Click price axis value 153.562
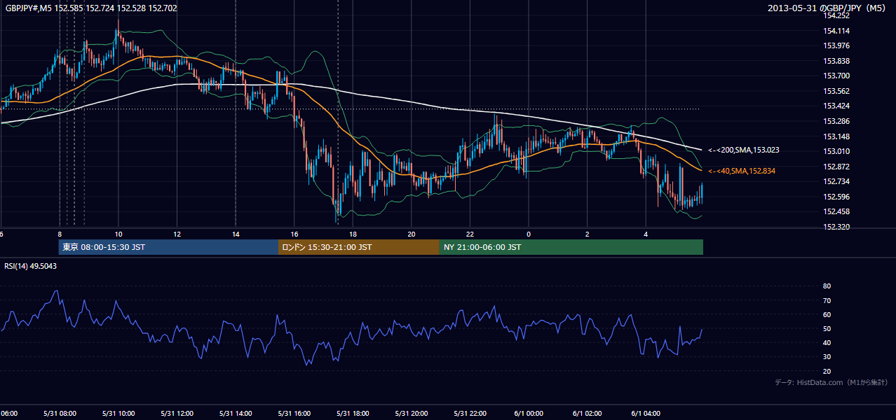The image size is (896, 420). [836, 91]
